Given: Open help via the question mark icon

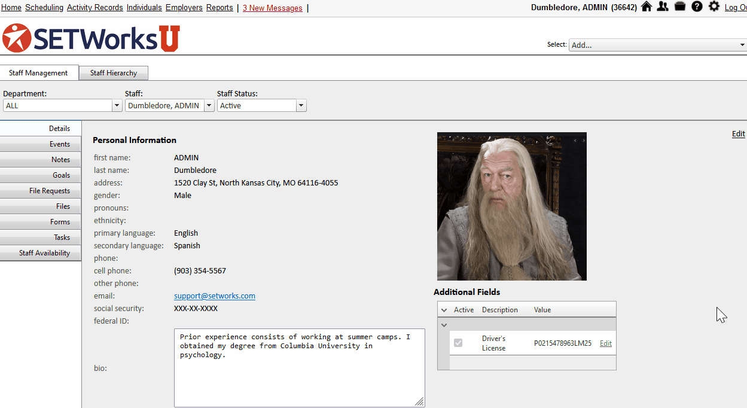Looking at the screenshot, I should pos(697,7).
